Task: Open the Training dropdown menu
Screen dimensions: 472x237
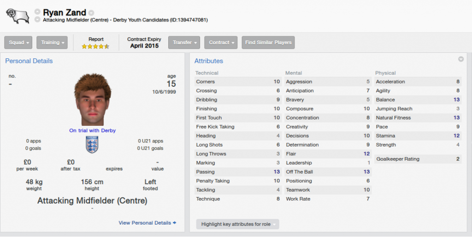Action: point(52,43)
